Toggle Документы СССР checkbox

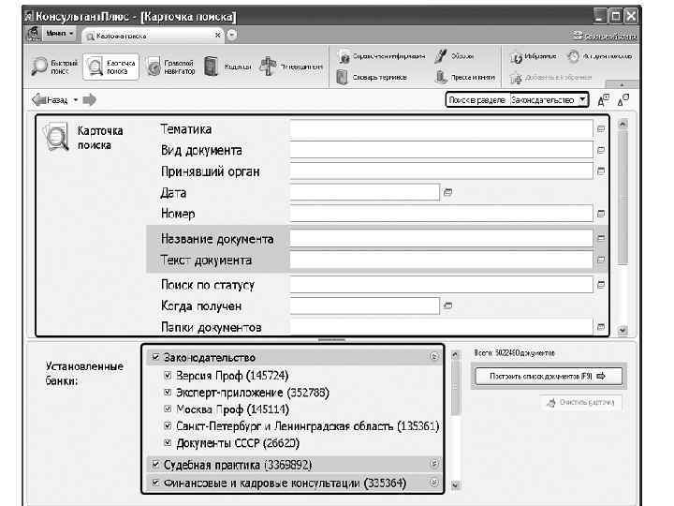point(168,442)
